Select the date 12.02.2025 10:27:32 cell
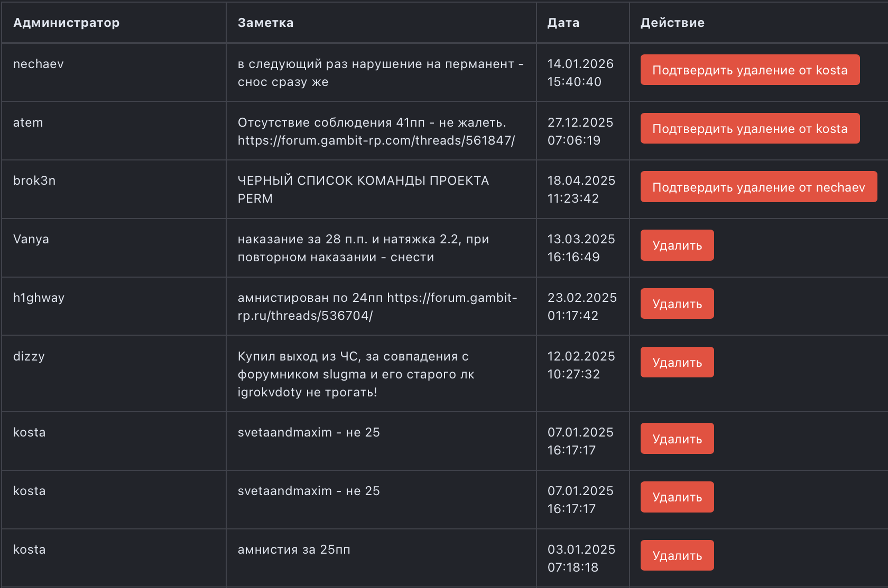This screenshot has height=588, width=888. tap(580, 365)
